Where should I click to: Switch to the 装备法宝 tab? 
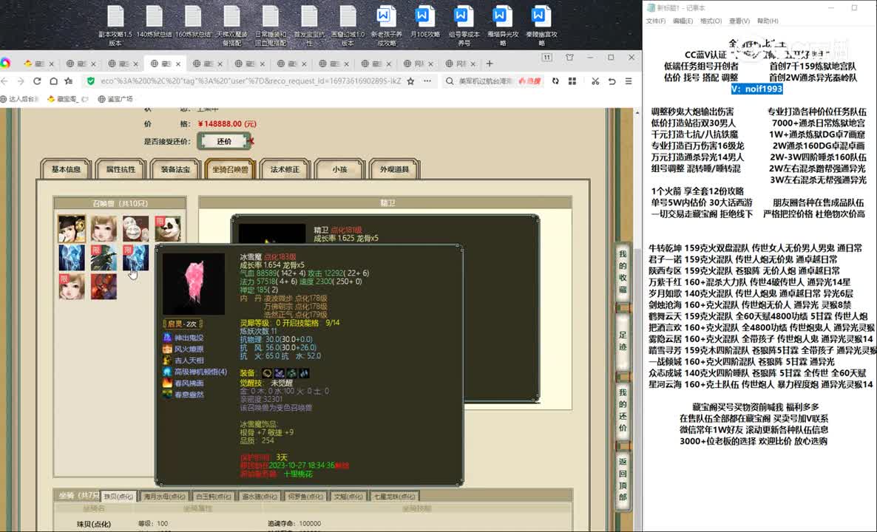pos(176,169)
